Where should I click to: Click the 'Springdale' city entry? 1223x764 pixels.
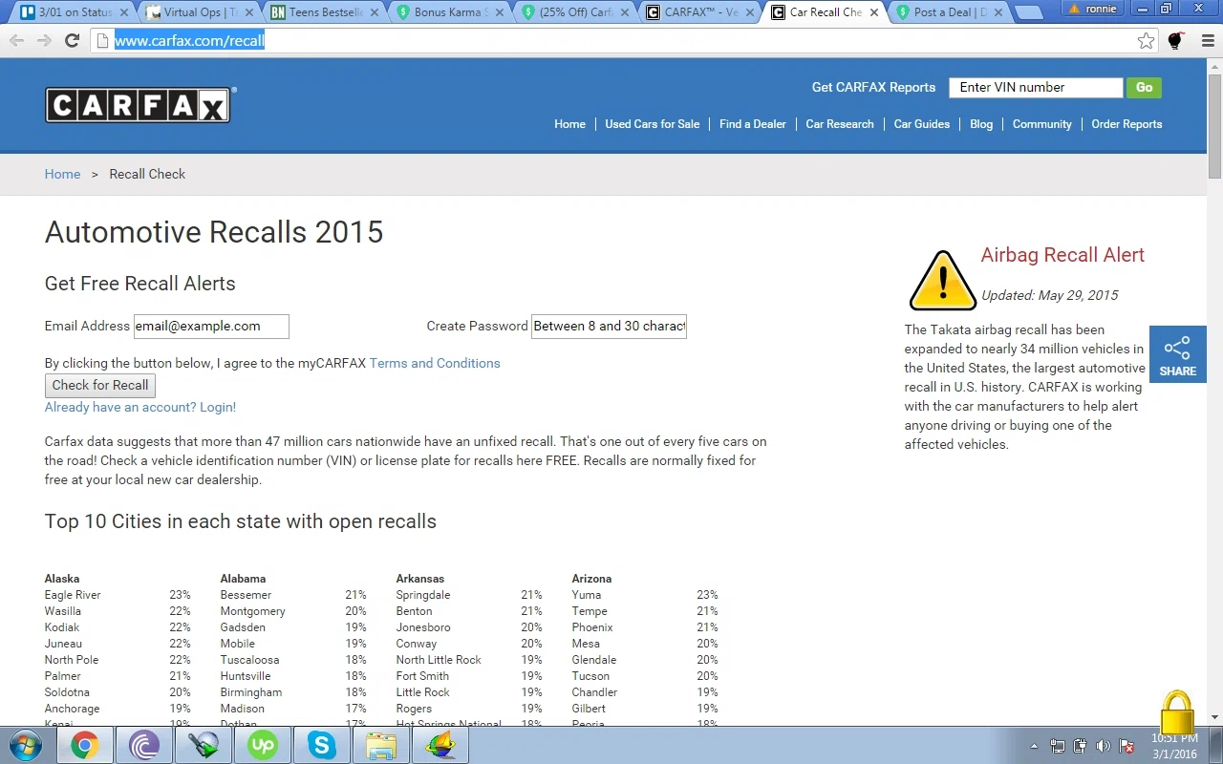423,595
